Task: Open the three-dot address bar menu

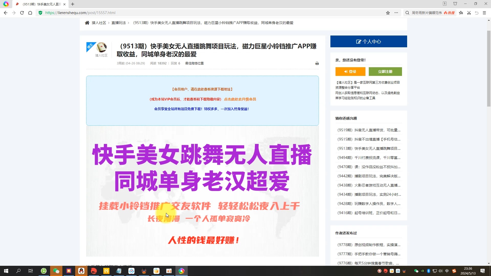Action: click(396, 13)
